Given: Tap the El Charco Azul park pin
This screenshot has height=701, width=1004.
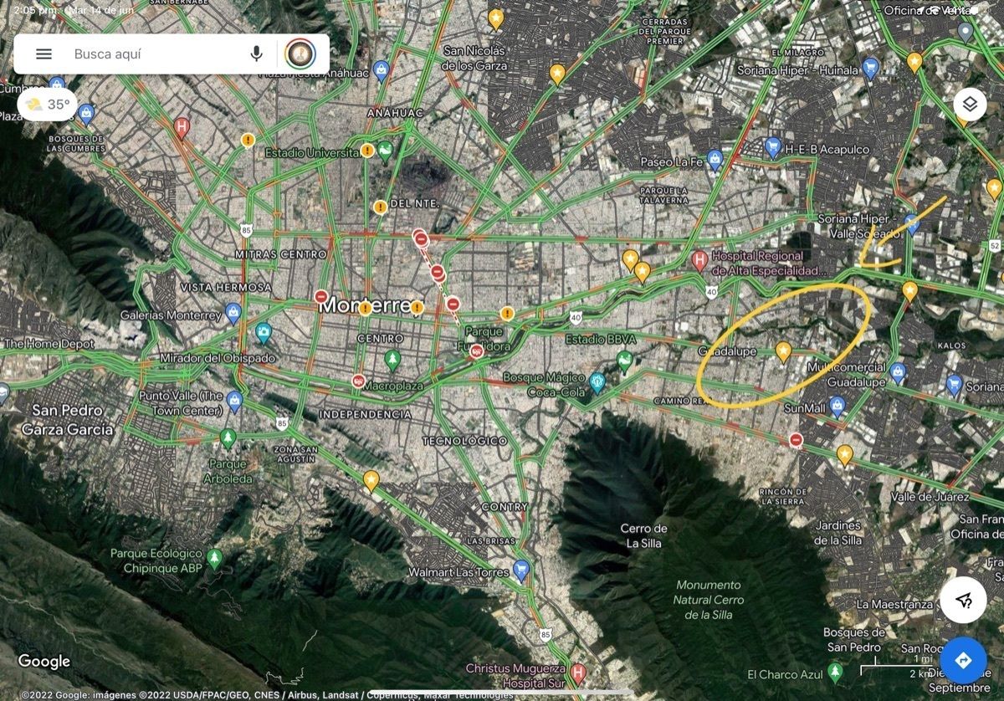Looking at the screenshot, I should [x=835, y=672].
